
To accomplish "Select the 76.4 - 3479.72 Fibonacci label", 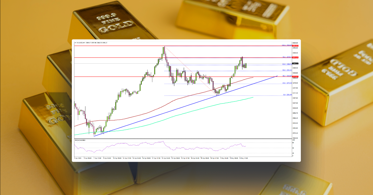I will click(x=286, y=57).
